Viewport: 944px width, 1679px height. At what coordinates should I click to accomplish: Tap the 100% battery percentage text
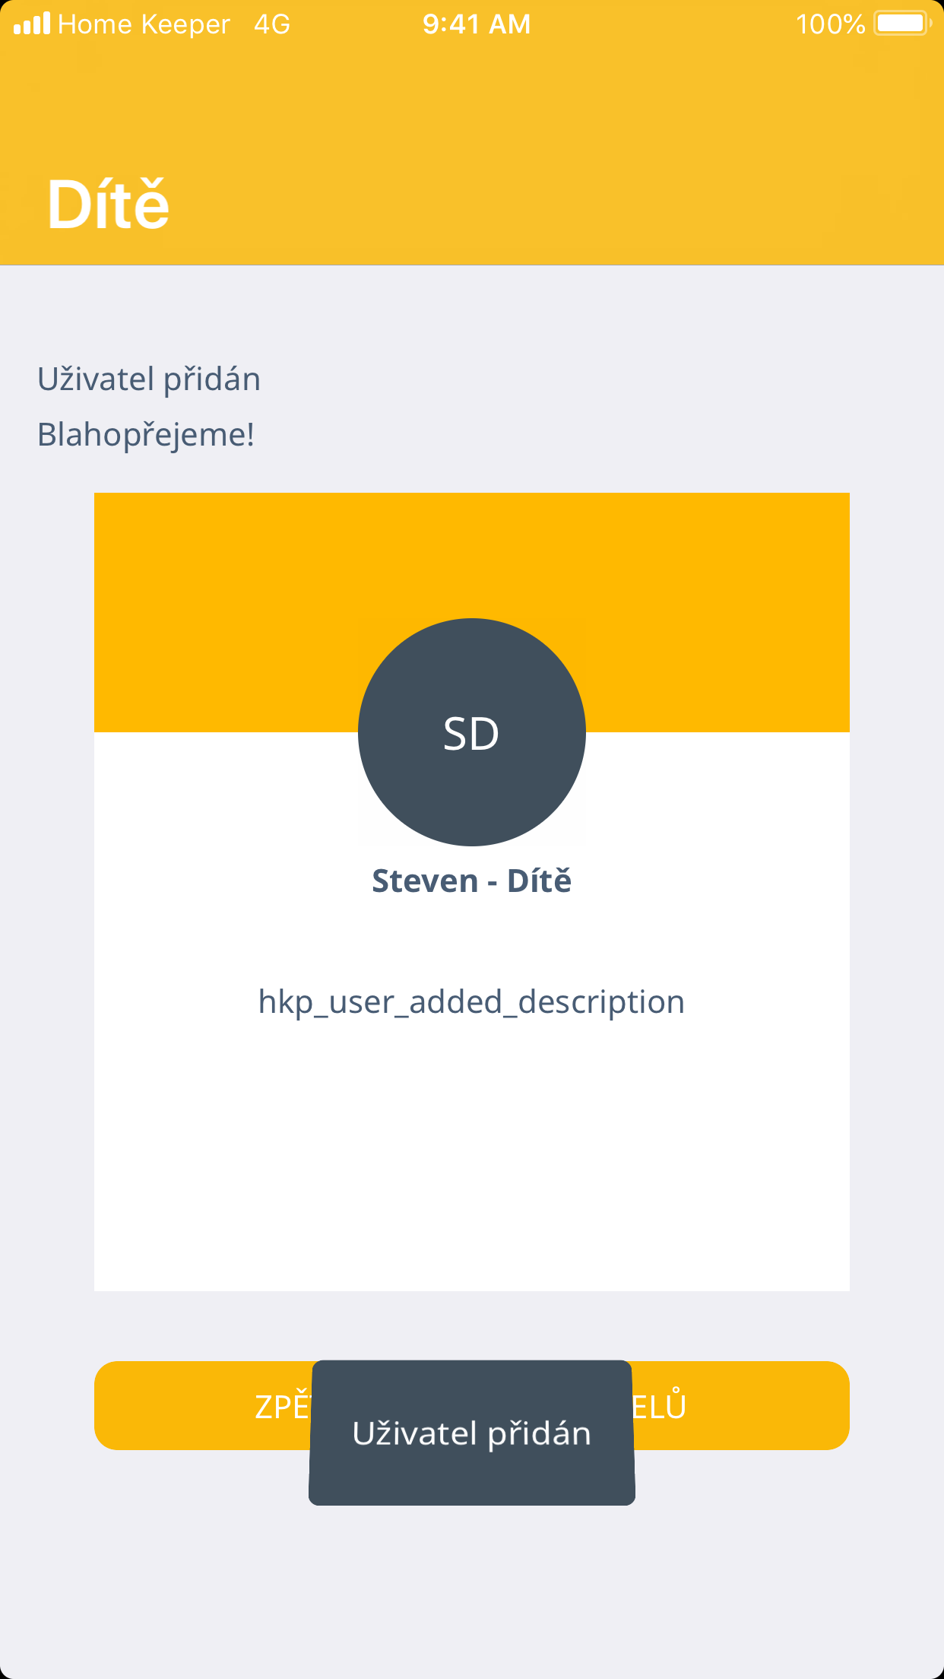coord(830,24)
